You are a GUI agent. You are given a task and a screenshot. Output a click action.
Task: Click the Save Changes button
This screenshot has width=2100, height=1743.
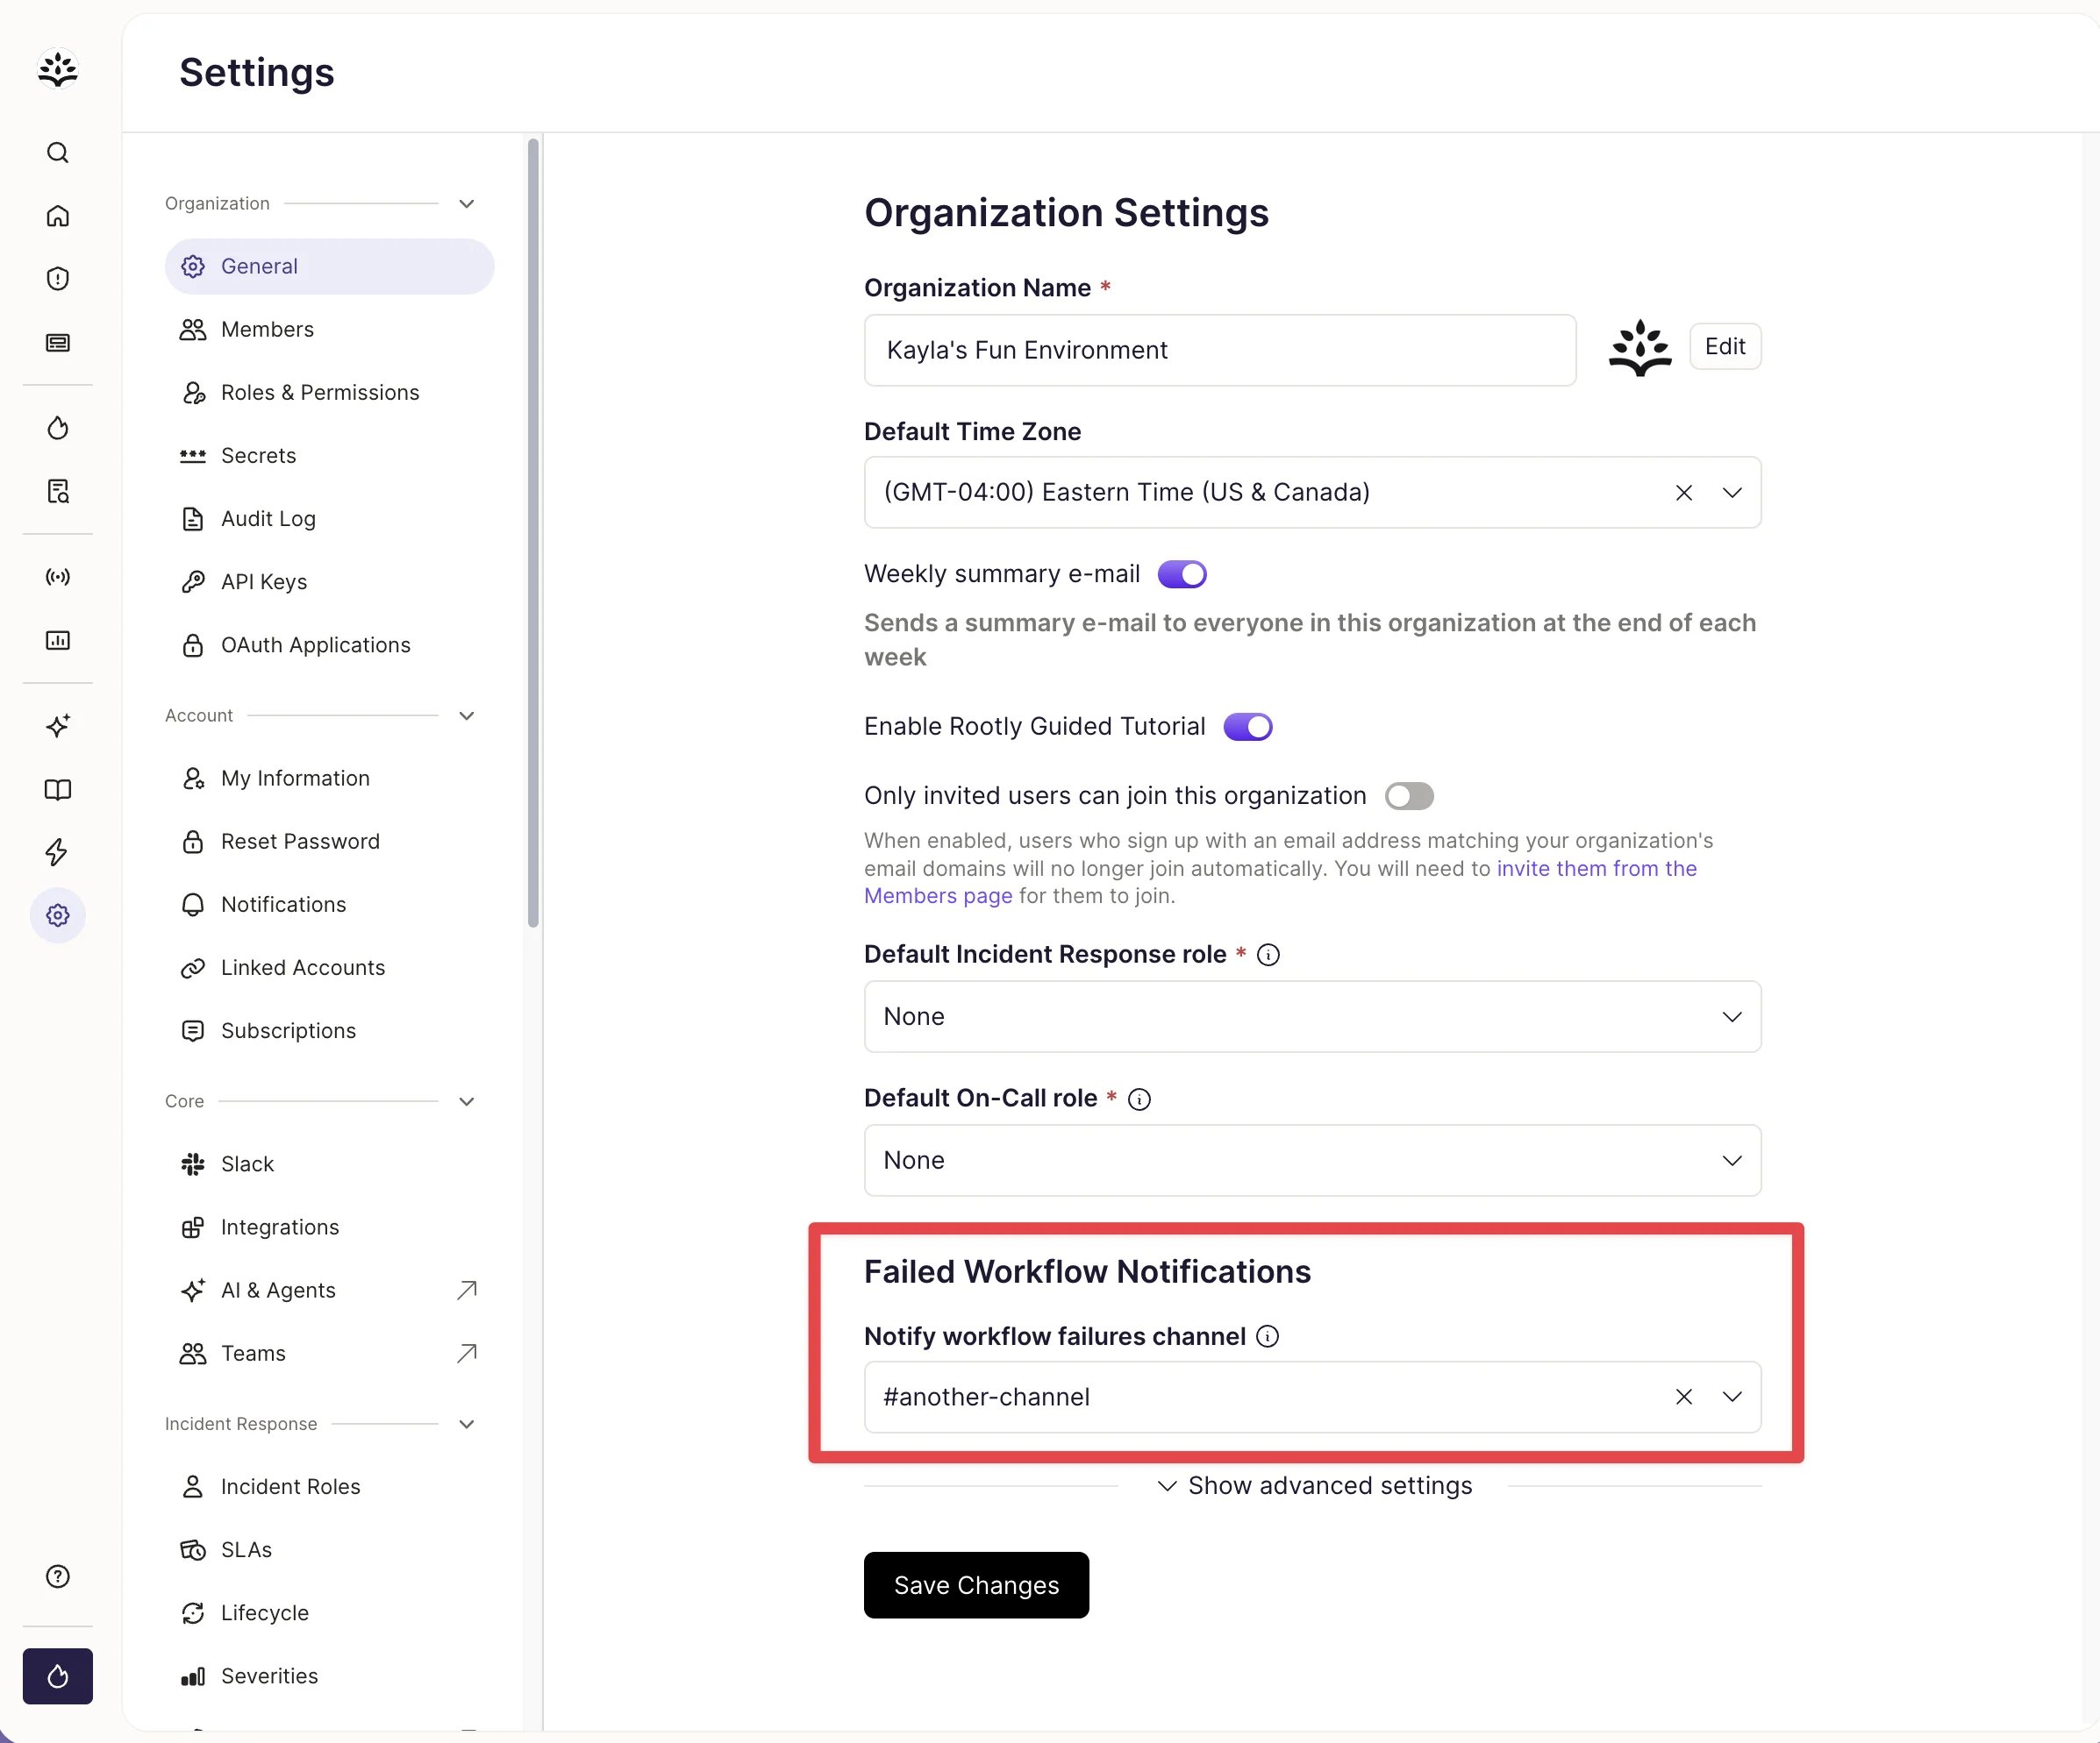click(x=976, y=1585)
